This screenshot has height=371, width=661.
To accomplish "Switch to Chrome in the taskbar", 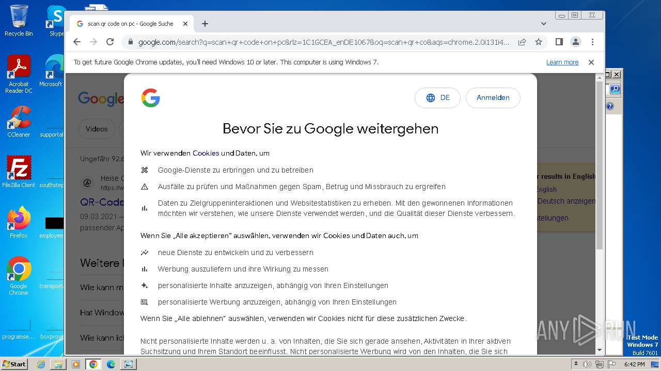I will [x=93, y=364].
